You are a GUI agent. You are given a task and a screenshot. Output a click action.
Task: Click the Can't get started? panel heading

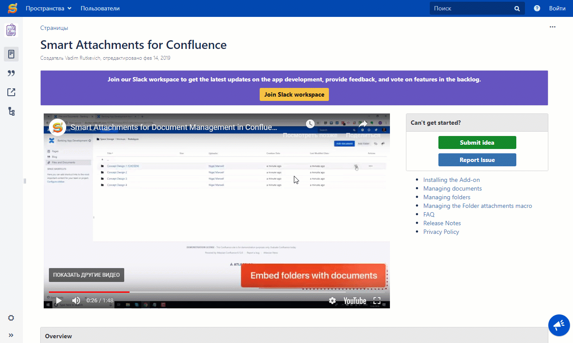tap(436, 123)
